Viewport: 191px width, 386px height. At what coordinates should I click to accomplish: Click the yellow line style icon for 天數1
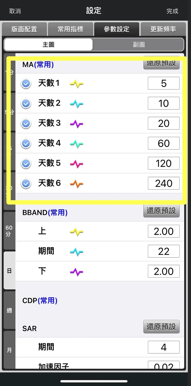77,83
